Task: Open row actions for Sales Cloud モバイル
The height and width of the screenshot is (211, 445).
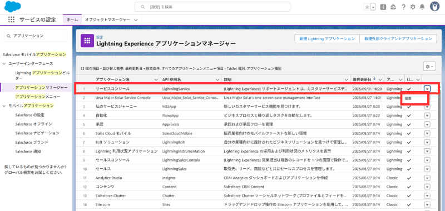Action: tap(427, 133)
